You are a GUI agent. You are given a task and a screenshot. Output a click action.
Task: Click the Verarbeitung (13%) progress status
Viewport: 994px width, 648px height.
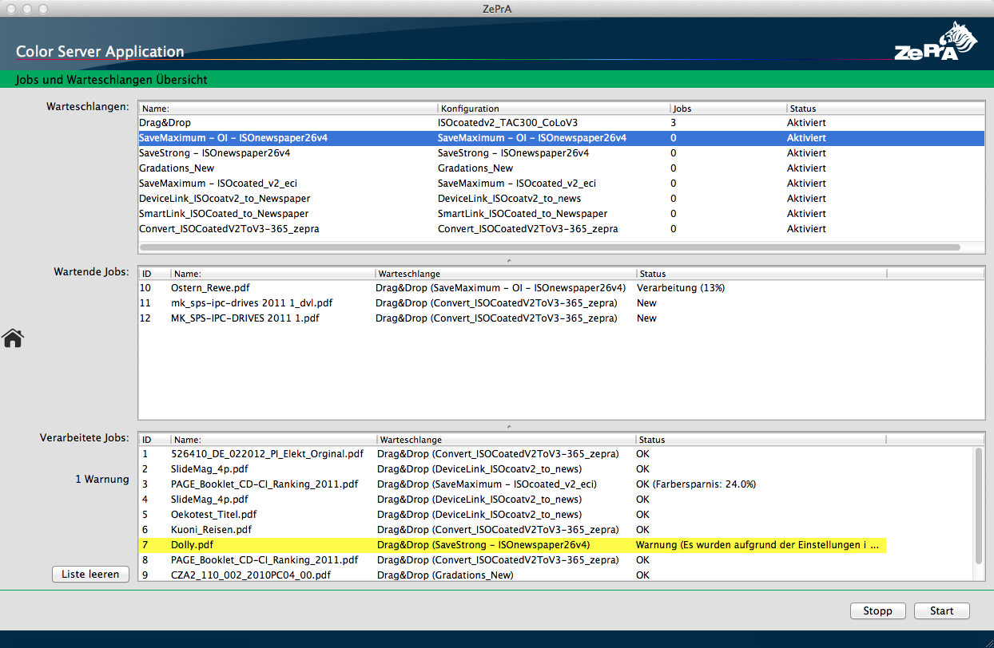click(678, 287)
